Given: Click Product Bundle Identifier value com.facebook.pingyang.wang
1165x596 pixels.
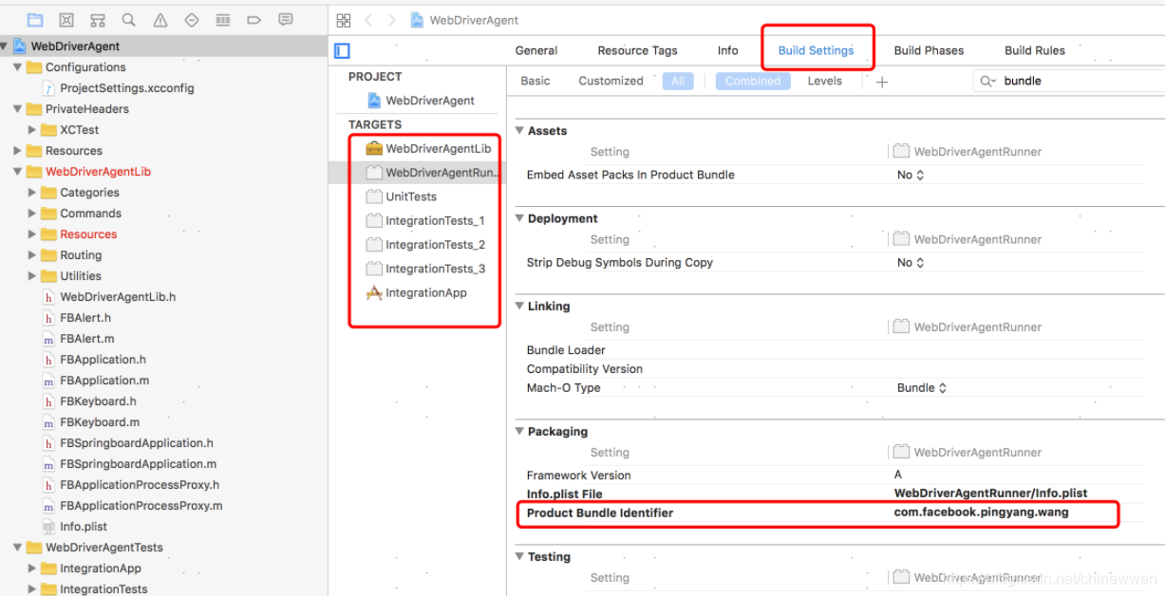Looking at the screenshot, I should click(981, 512).
